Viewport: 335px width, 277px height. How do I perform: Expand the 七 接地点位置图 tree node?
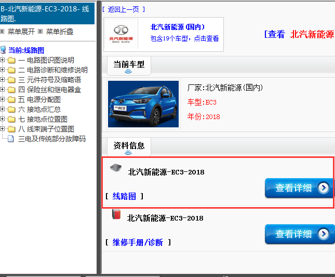point(2,119)
